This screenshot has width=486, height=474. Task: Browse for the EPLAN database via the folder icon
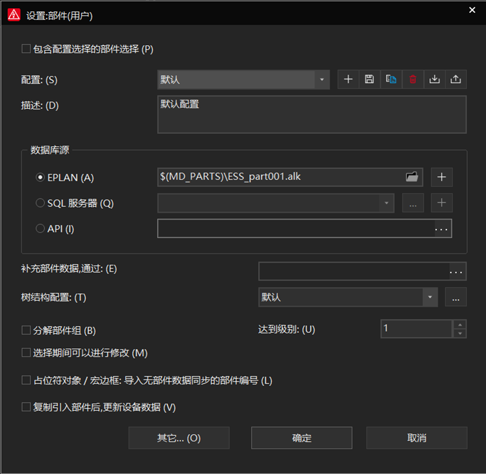pos(412,177)
